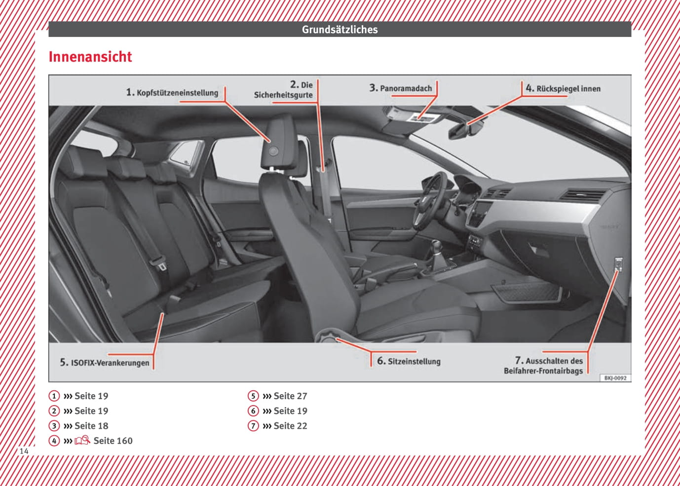Click the ISOFIX-Verankerungen label

110,363
